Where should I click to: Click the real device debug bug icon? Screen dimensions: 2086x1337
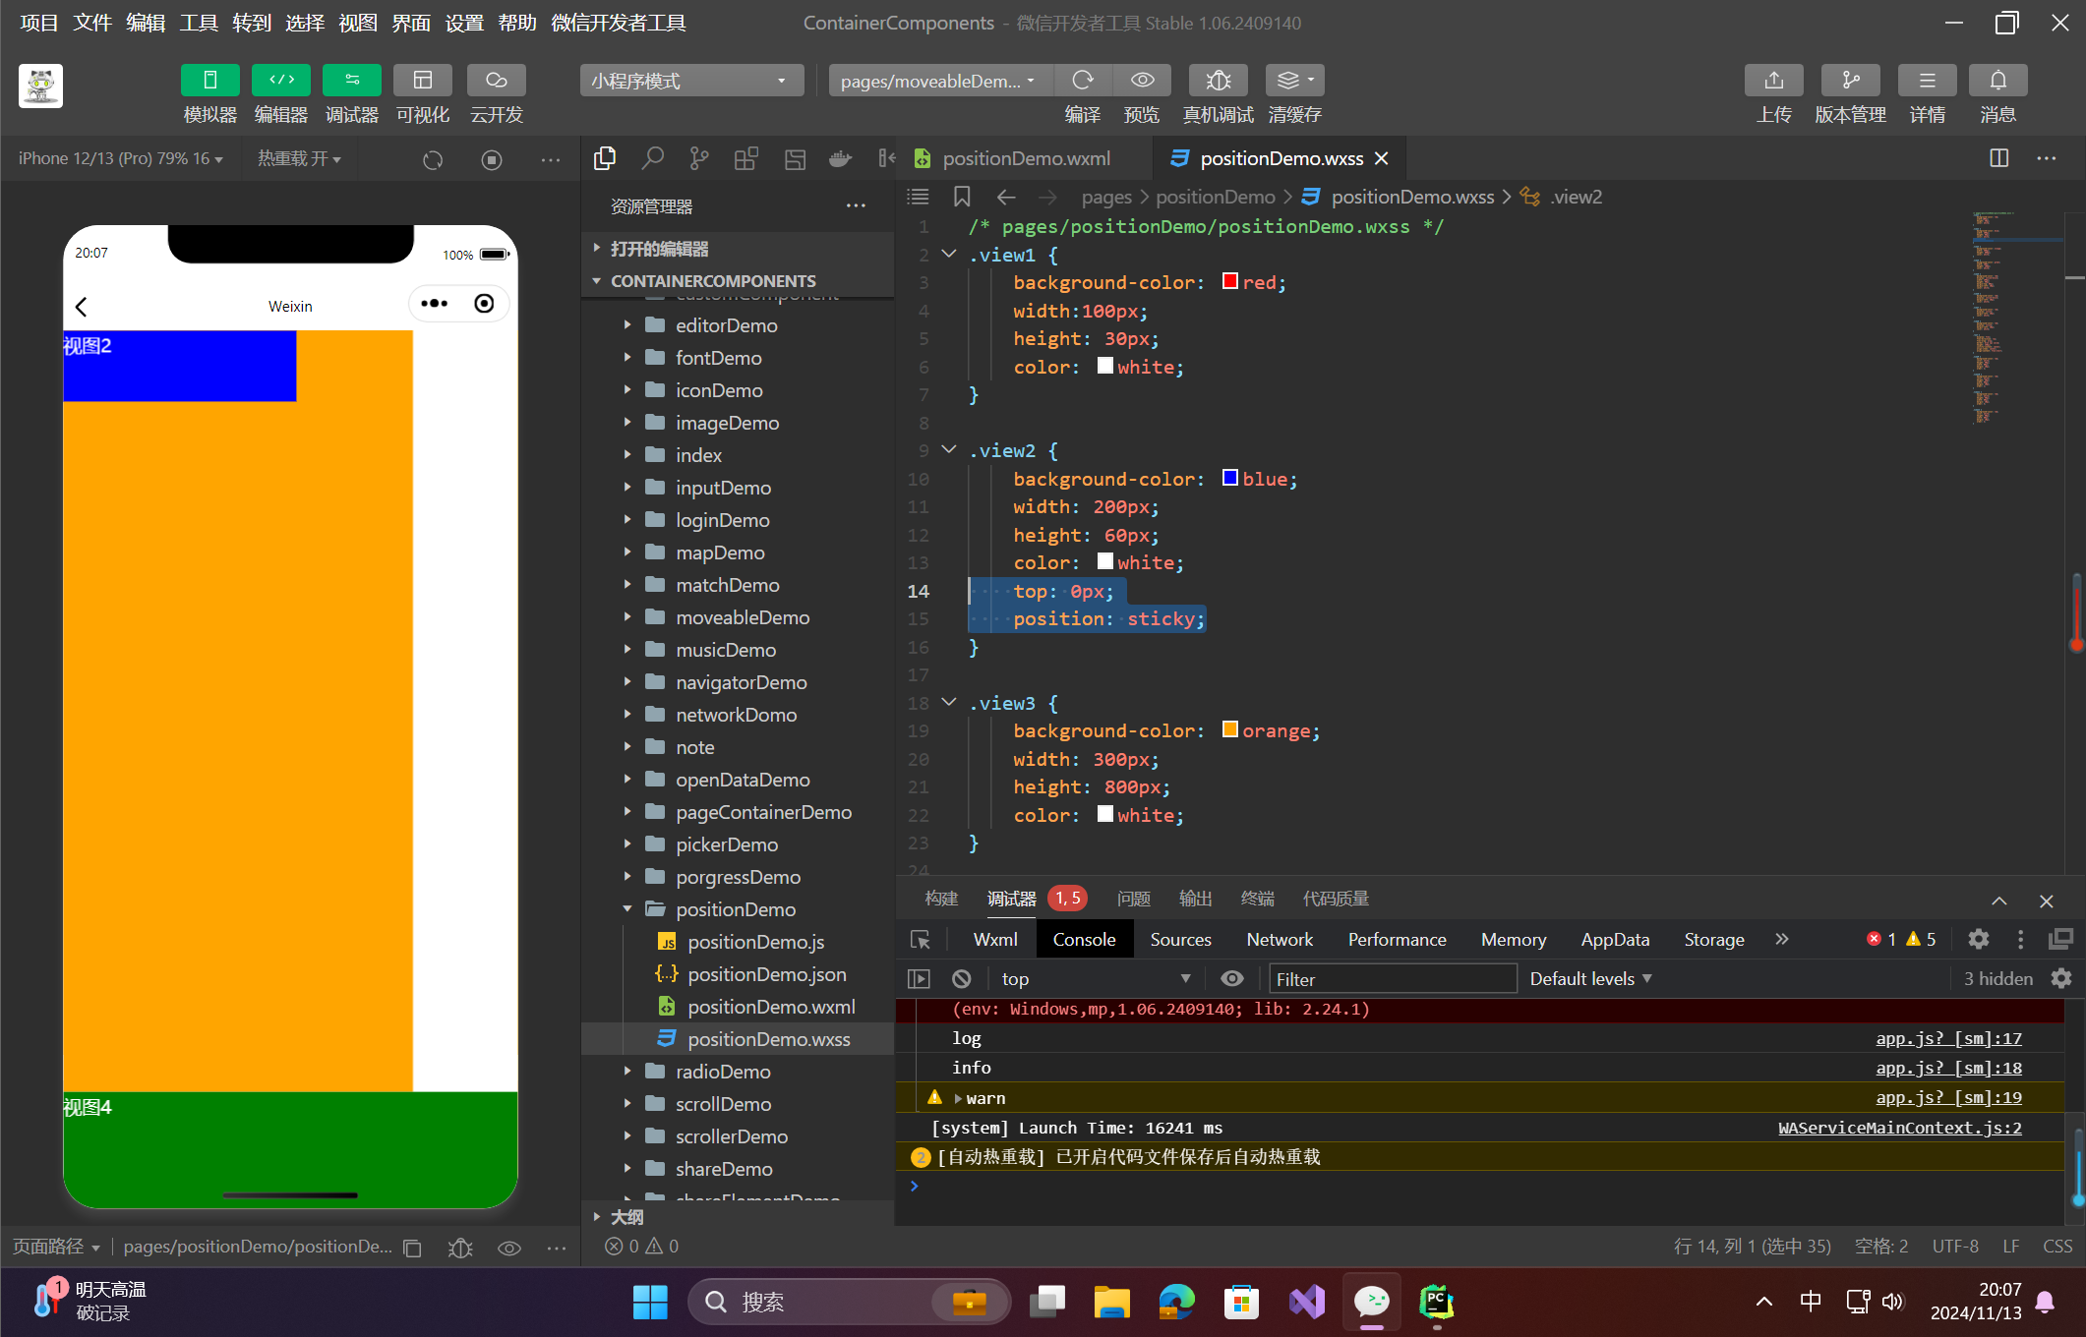coord(1218,81)
